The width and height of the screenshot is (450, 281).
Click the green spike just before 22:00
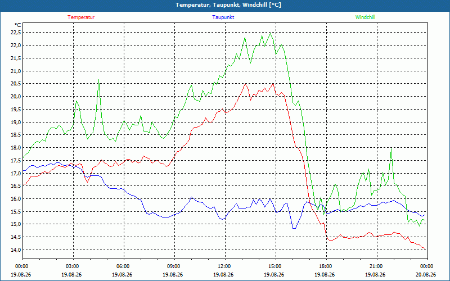point(391,148)
